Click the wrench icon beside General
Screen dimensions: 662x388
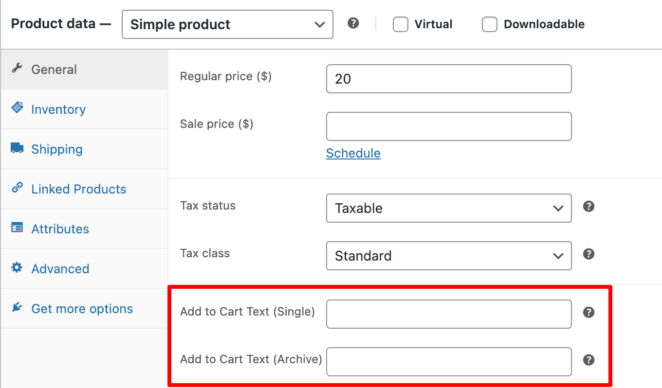17,68
